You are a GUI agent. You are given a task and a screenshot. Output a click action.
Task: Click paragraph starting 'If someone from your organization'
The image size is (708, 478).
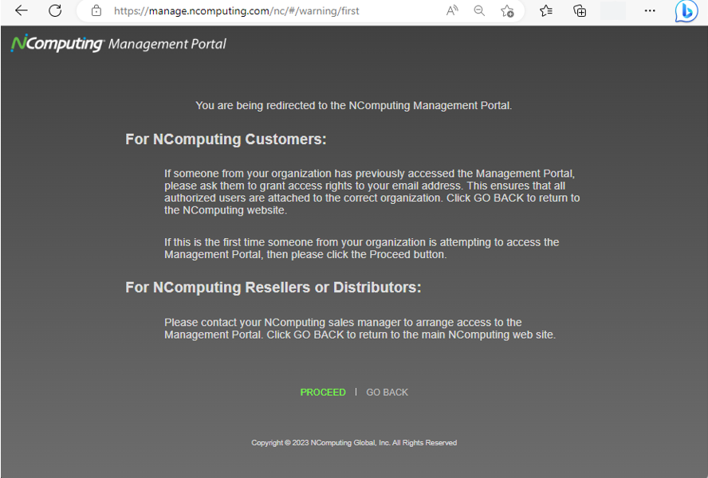click(x=372, y=192)
